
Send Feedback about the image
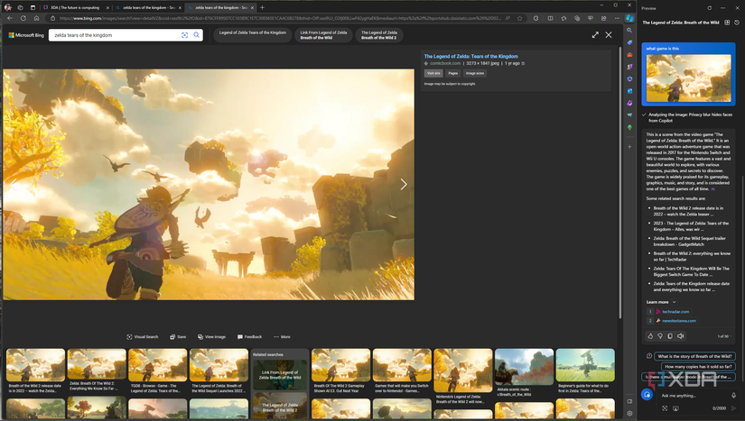[249, 337]
